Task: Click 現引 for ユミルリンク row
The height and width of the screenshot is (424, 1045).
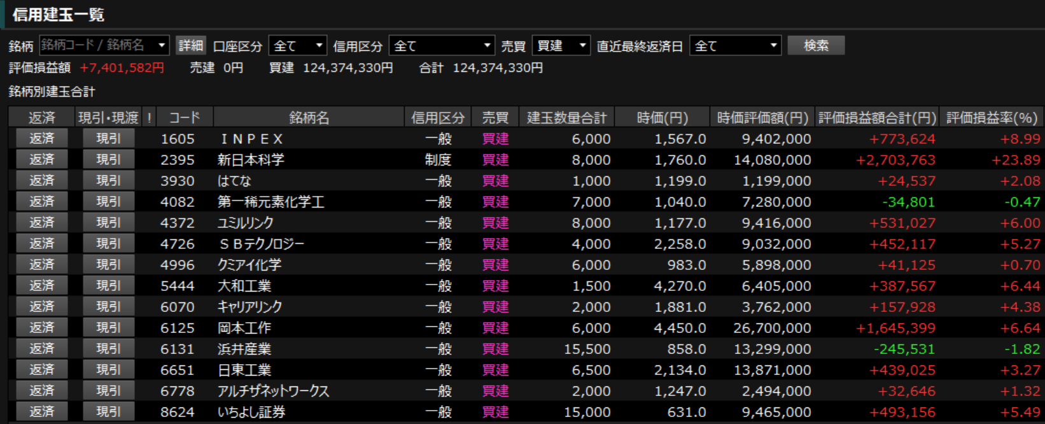Action: pyautogui.click(x=108, y=223)
